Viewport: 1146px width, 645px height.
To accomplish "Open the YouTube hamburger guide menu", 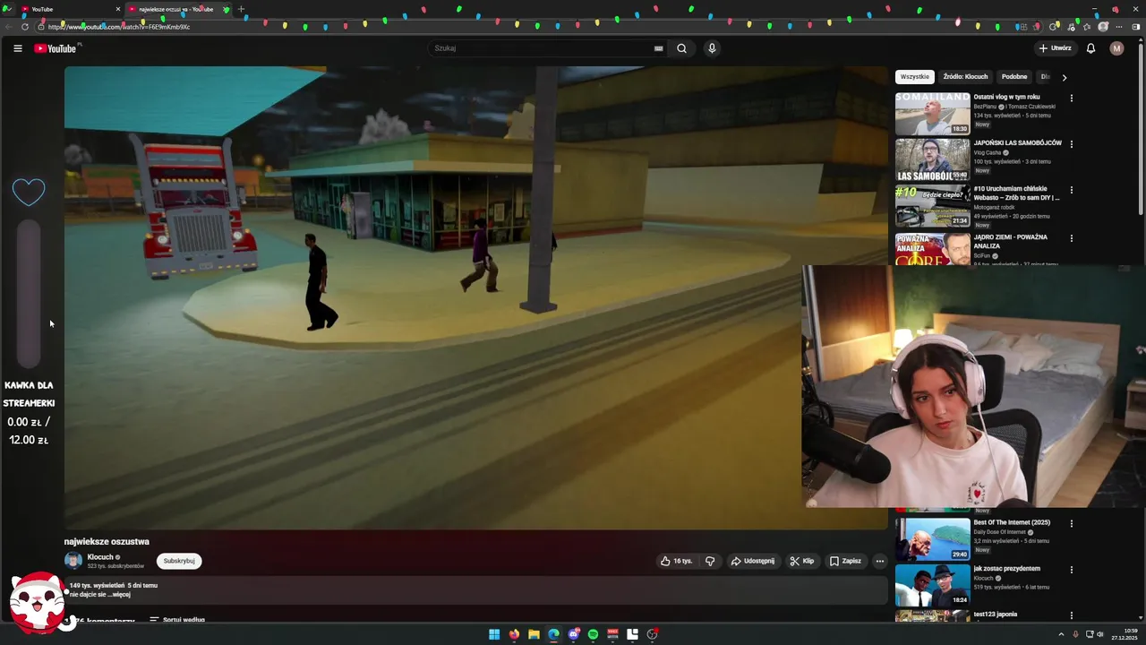I will click(x=17, y=48).
